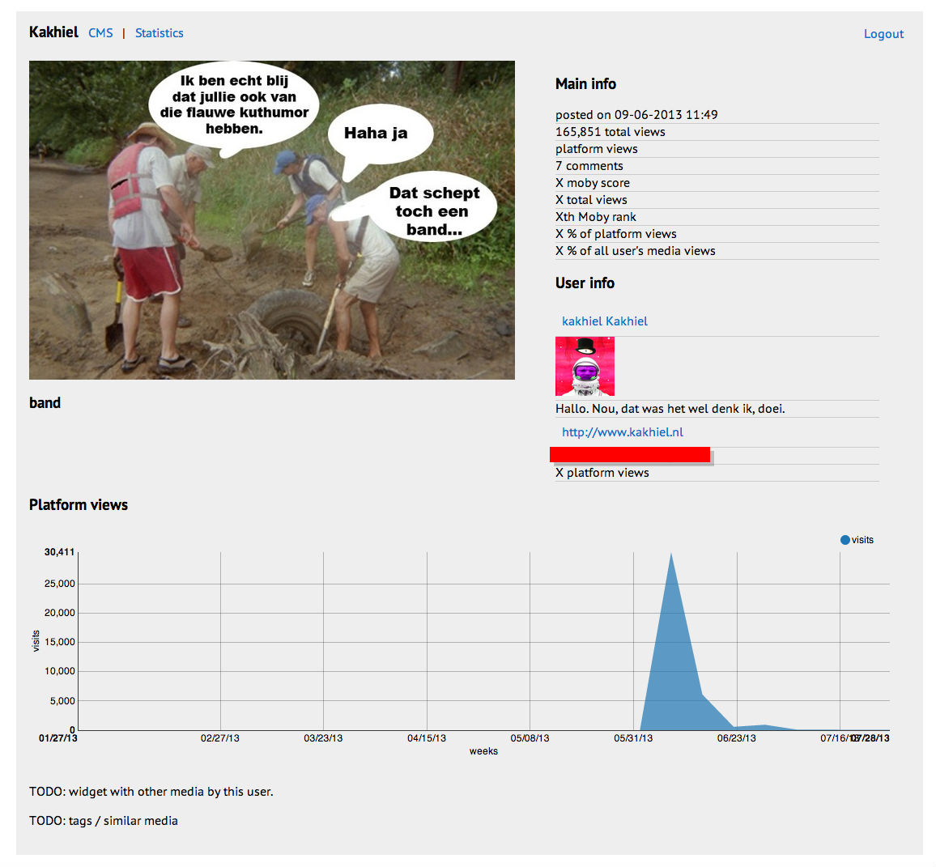The height and width of the screenshot is (867, 936).
Task: Click the astronaut user avatar
Action: 585,367
